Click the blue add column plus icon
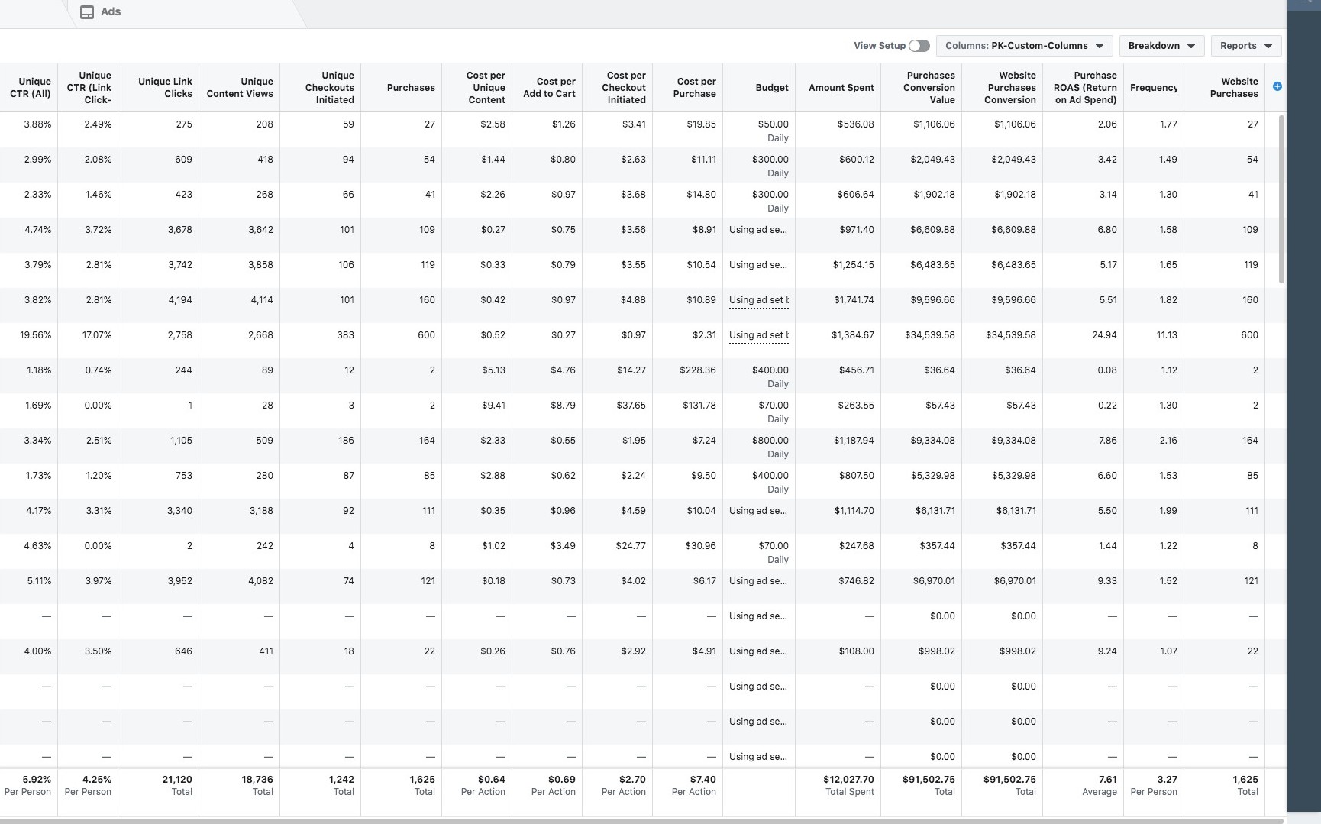 click(x=1277, y=86)
